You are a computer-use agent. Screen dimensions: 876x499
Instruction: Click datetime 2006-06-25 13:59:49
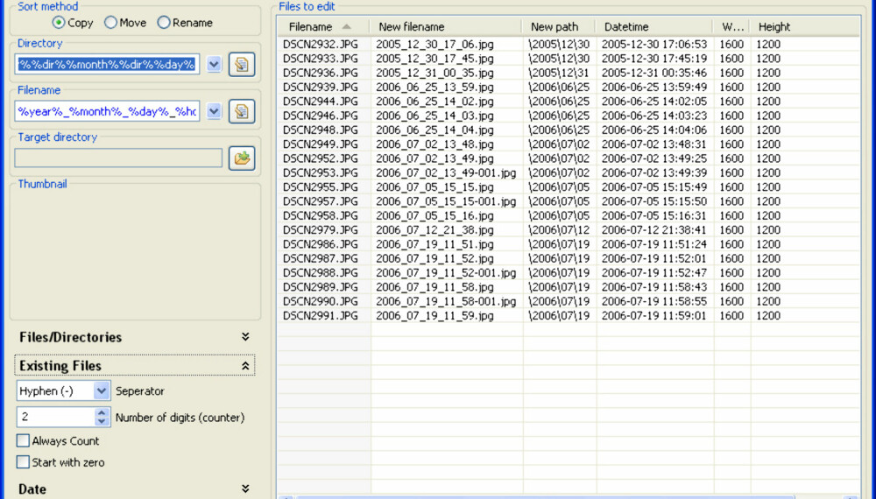(654, 87)
